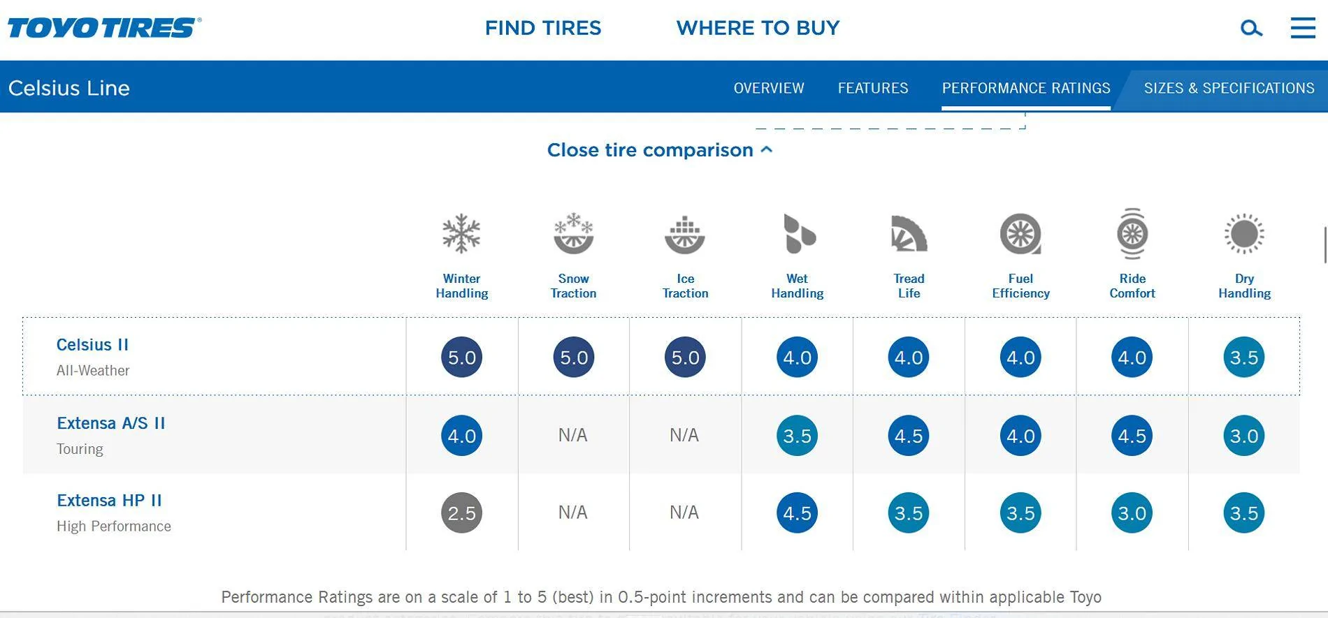Click the Extensa HP II 2.5 rating circle

[x=461, y=513]
